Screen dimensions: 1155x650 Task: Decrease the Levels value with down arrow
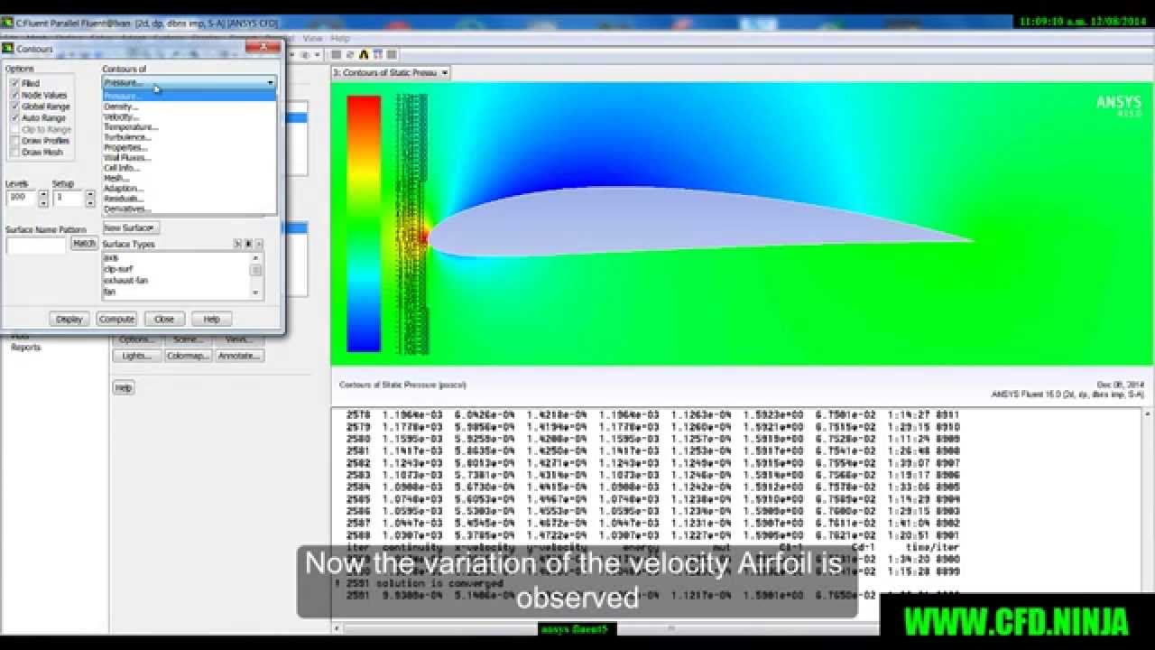pyautogui.click(x=43, y=203)
